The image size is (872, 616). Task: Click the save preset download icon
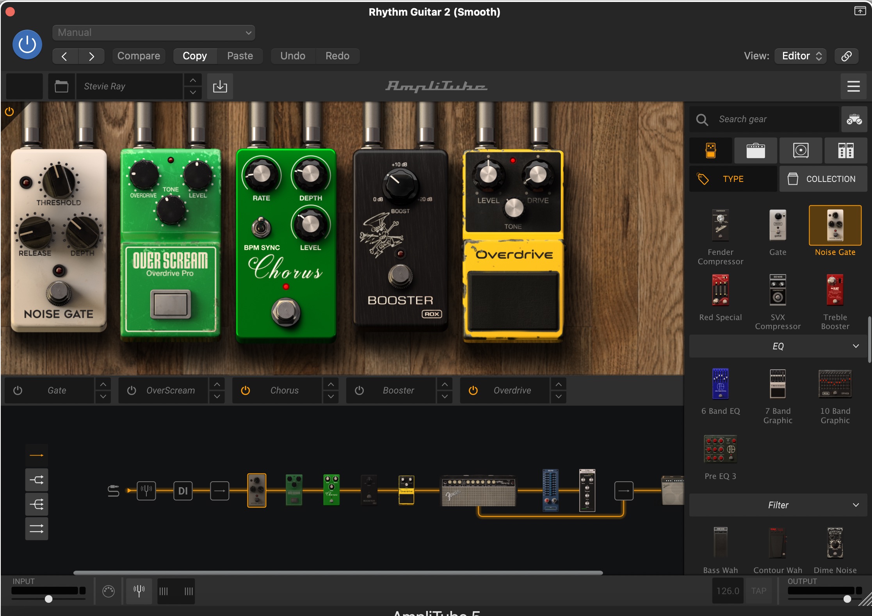[x=220, y=86]
